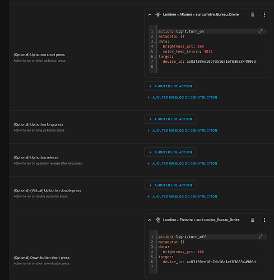Viewport: 274px width, 280px height.
Task: Grab the drag handle of Allumer action
Action: click(252, 15)
